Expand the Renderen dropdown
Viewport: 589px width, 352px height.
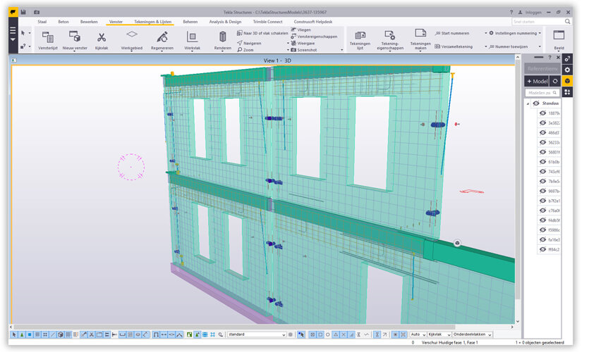[x=222, y=49]
